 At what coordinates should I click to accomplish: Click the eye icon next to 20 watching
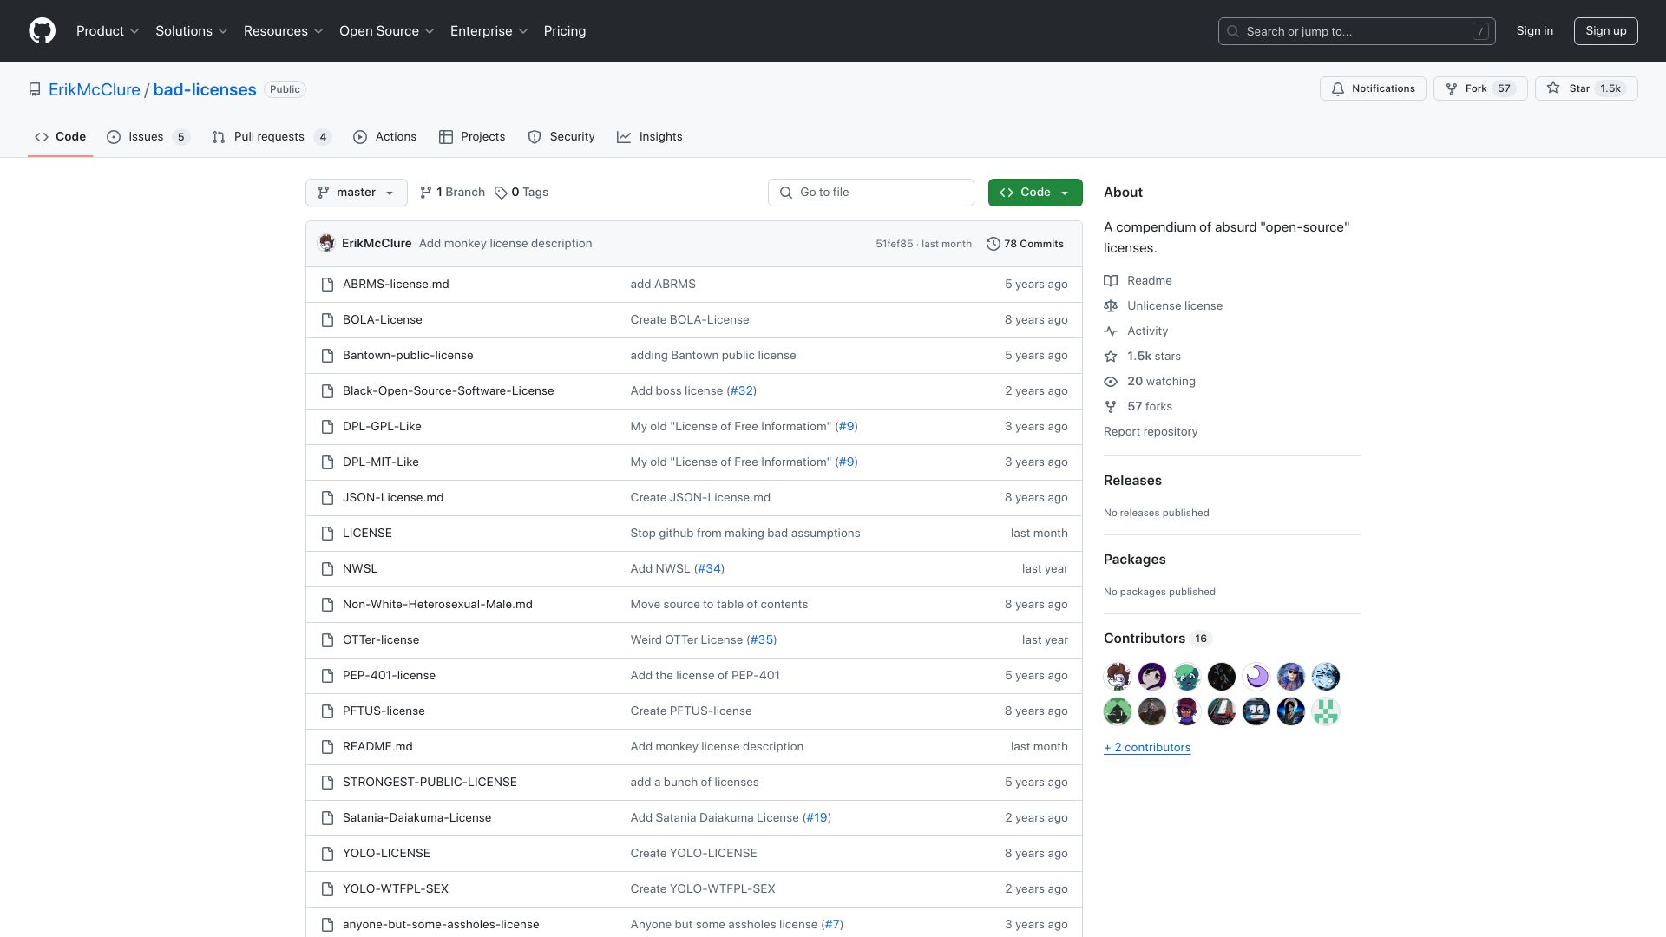(1111, 382)
